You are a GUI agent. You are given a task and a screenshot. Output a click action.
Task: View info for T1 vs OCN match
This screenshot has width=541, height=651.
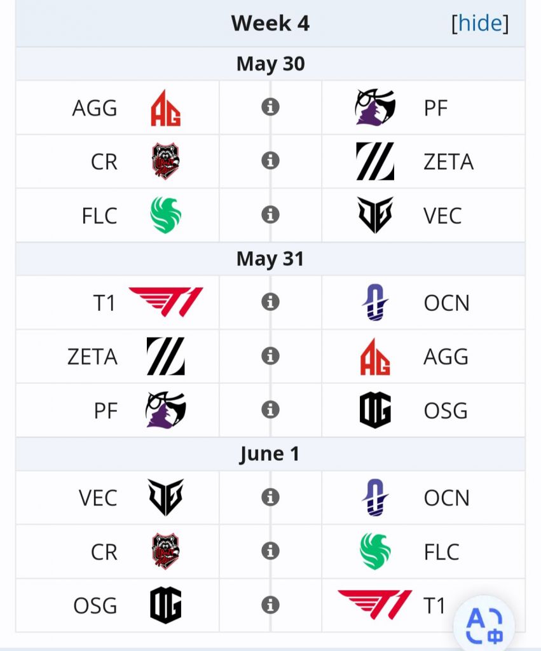click(x=270, y=302)
